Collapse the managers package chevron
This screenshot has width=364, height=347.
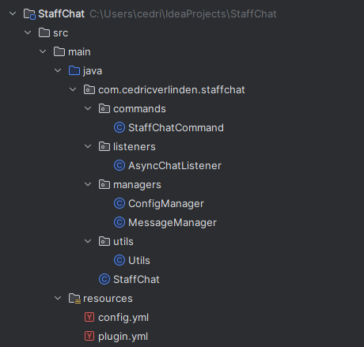88,184
